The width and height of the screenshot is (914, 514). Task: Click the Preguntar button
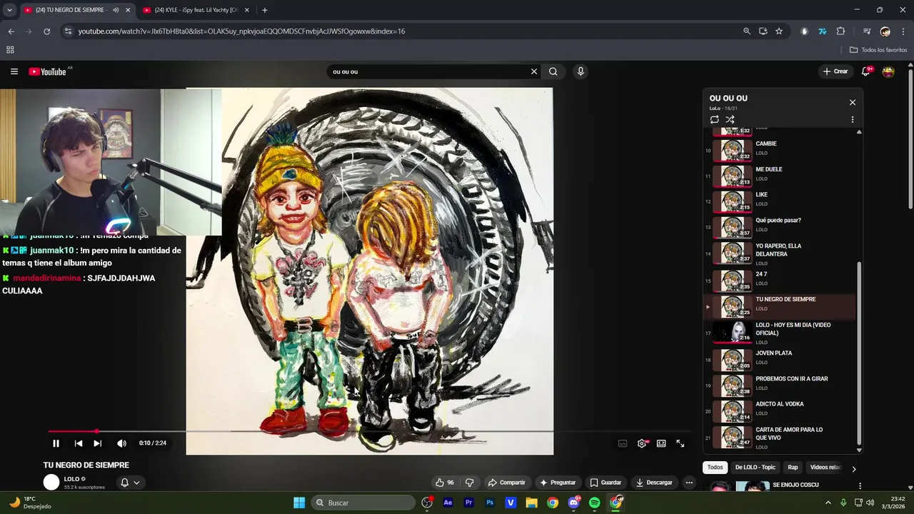557,483
